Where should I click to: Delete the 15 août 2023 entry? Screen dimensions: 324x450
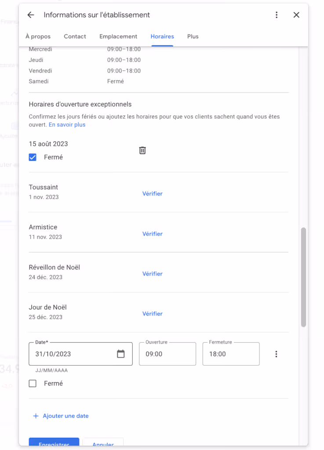[x=142, y=150]
